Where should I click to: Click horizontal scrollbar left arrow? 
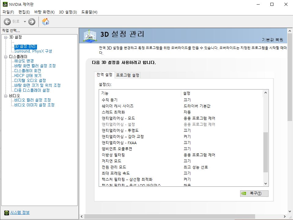point(82,216)
